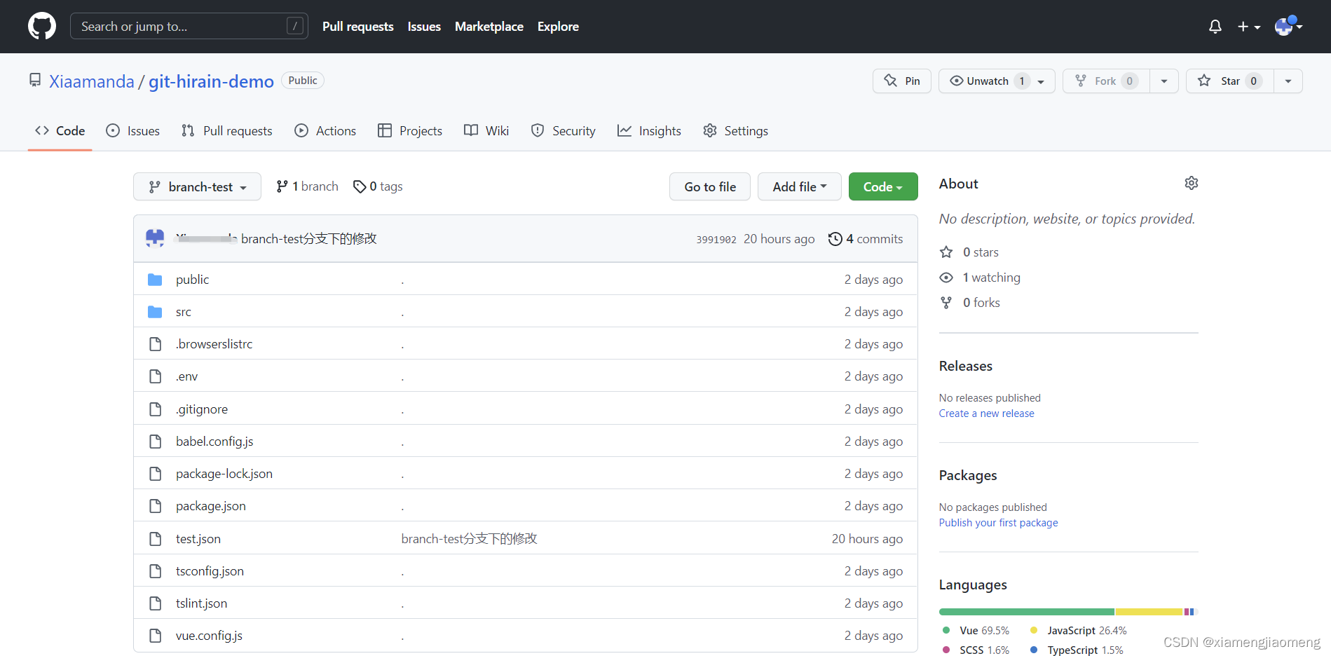Fork the repository
This screenshot has width=1331, height=656.
(1106, 81)
